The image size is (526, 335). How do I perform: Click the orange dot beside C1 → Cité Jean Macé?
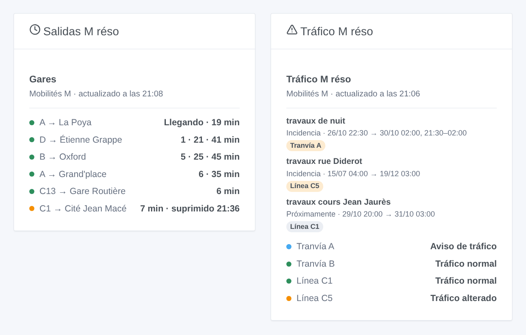click(32, 209)
